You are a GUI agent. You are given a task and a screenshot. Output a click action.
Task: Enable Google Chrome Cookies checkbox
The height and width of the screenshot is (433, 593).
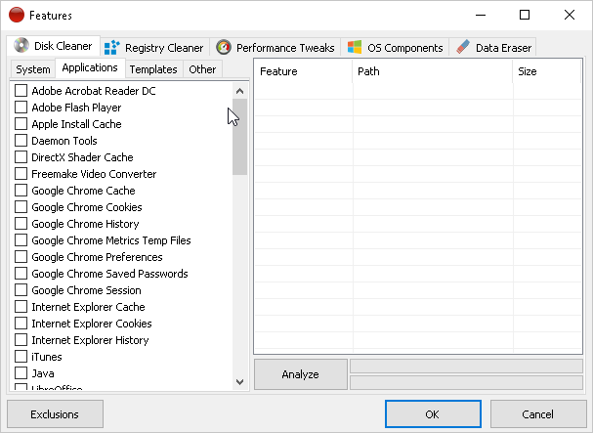pyautogui.click(x=21, y=207)
